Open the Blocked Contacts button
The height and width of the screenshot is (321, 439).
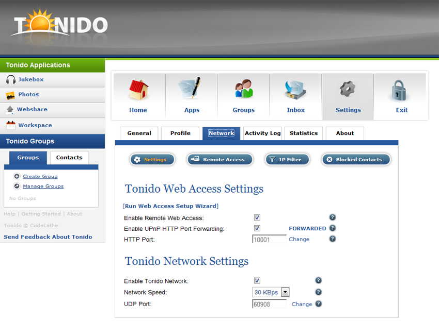356,160
